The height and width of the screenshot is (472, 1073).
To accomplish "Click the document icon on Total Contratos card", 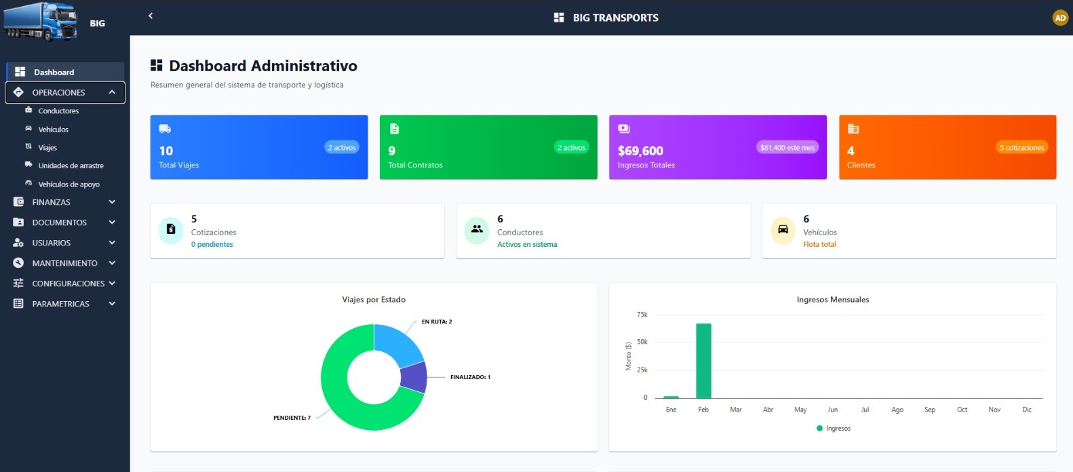I will coord(394,129).
